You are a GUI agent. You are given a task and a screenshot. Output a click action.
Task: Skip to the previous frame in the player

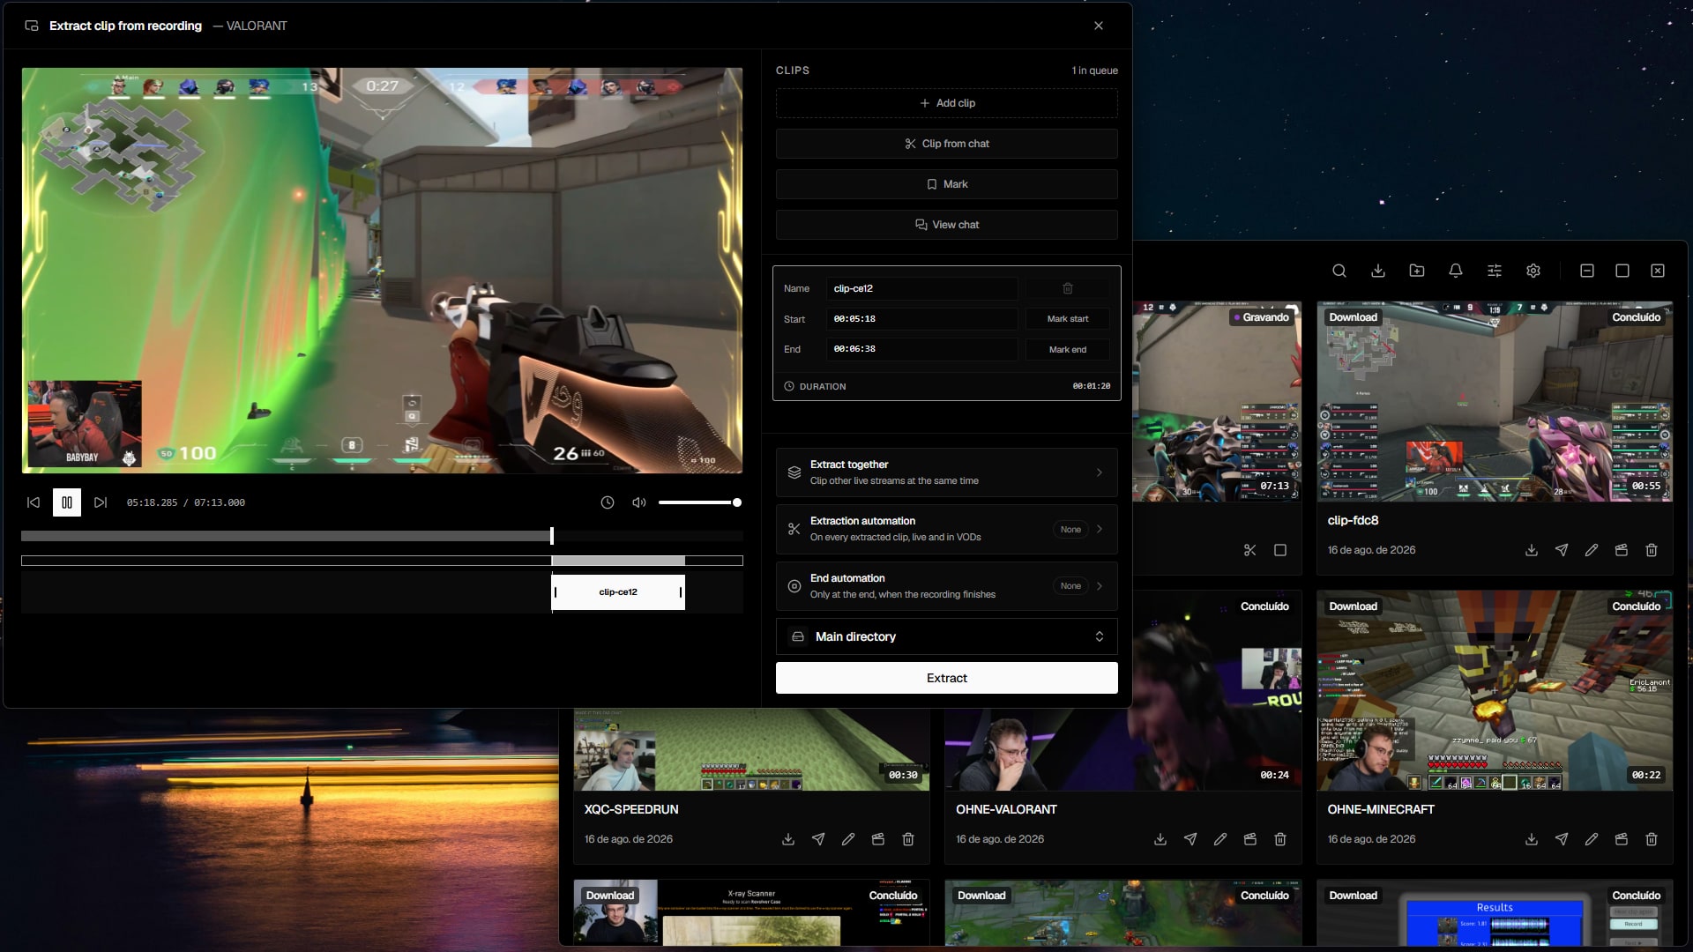34,502
